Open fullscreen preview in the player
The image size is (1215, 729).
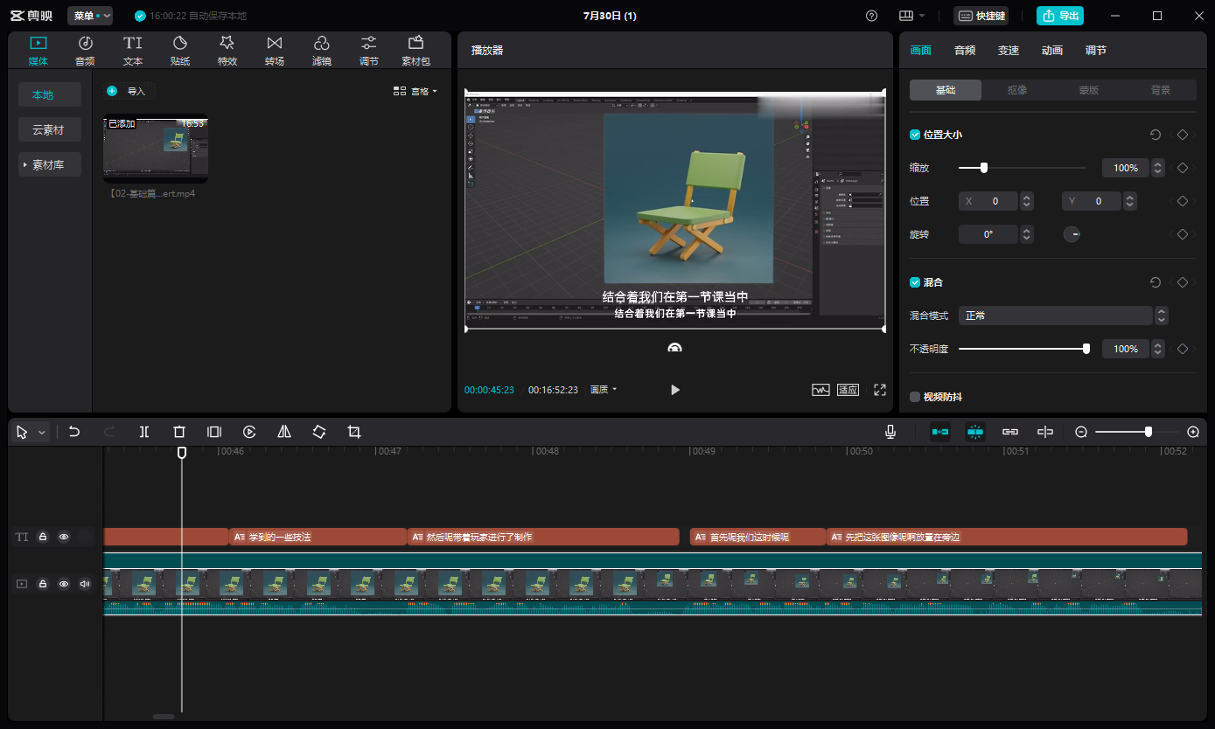click(x=880, y=390)
